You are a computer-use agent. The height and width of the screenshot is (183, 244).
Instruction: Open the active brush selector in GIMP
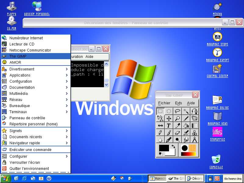[x=185, y=148]
